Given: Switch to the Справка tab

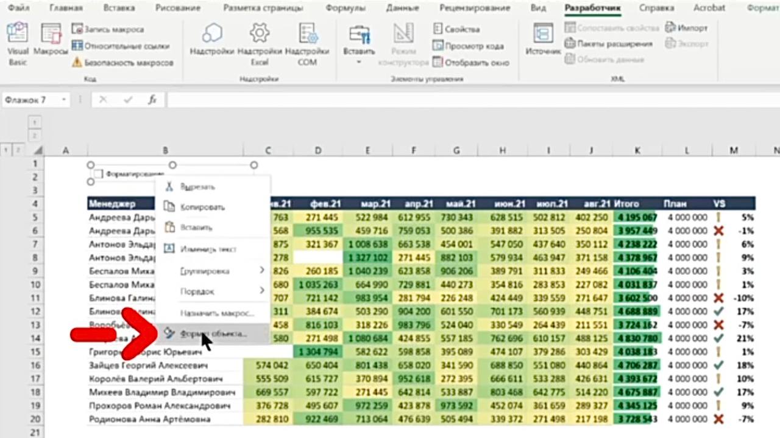Looking at the screenshot, I should coord(656,8).
